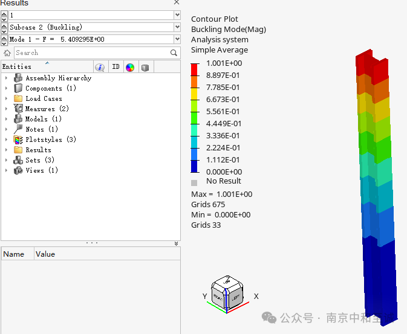The height and width of the screenshot is (334, 407).
Task: Expand the Views (1) node
Action: 6,170
